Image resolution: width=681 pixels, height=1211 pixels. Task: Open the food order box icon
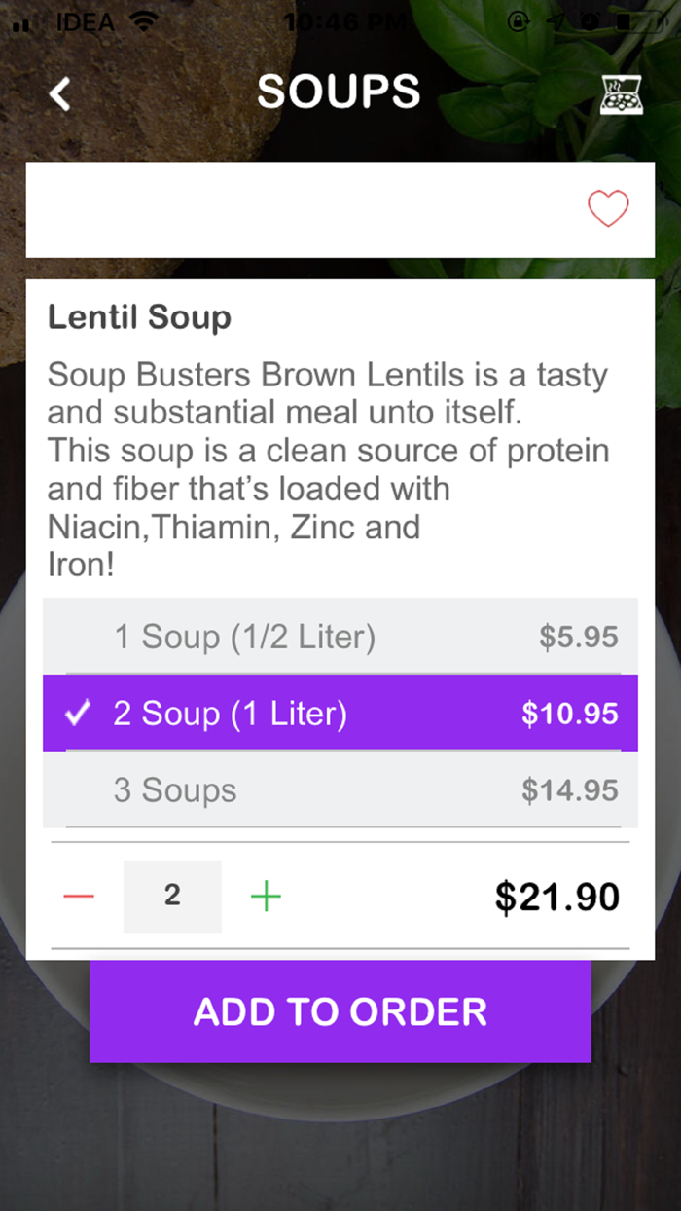point(621,94)
